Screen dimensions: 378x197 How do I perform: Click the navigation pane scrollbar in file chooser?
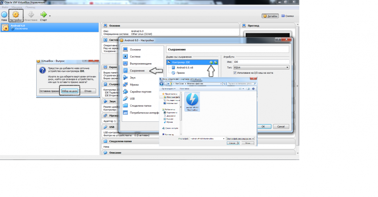tap(181, 113)
